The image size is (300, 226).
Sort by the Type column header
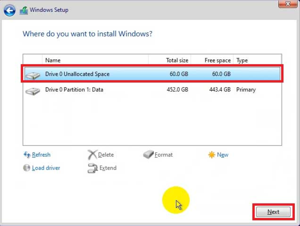[x=257, y=60]
